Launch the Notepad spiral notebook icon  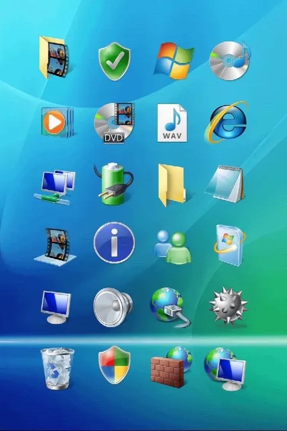pyautogui.click(x=225, y=184)
